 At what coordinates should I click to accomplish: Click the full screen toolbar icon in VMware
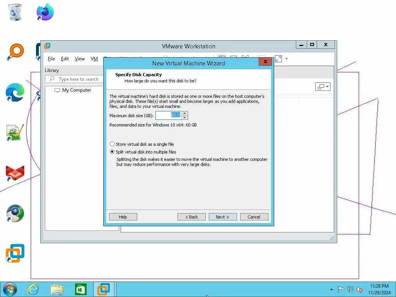(278, 59)
